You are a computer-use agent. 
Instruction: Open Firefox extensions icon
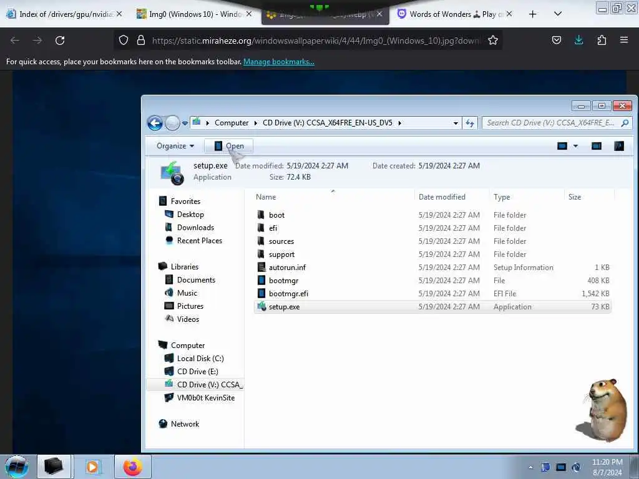(602, 40)
